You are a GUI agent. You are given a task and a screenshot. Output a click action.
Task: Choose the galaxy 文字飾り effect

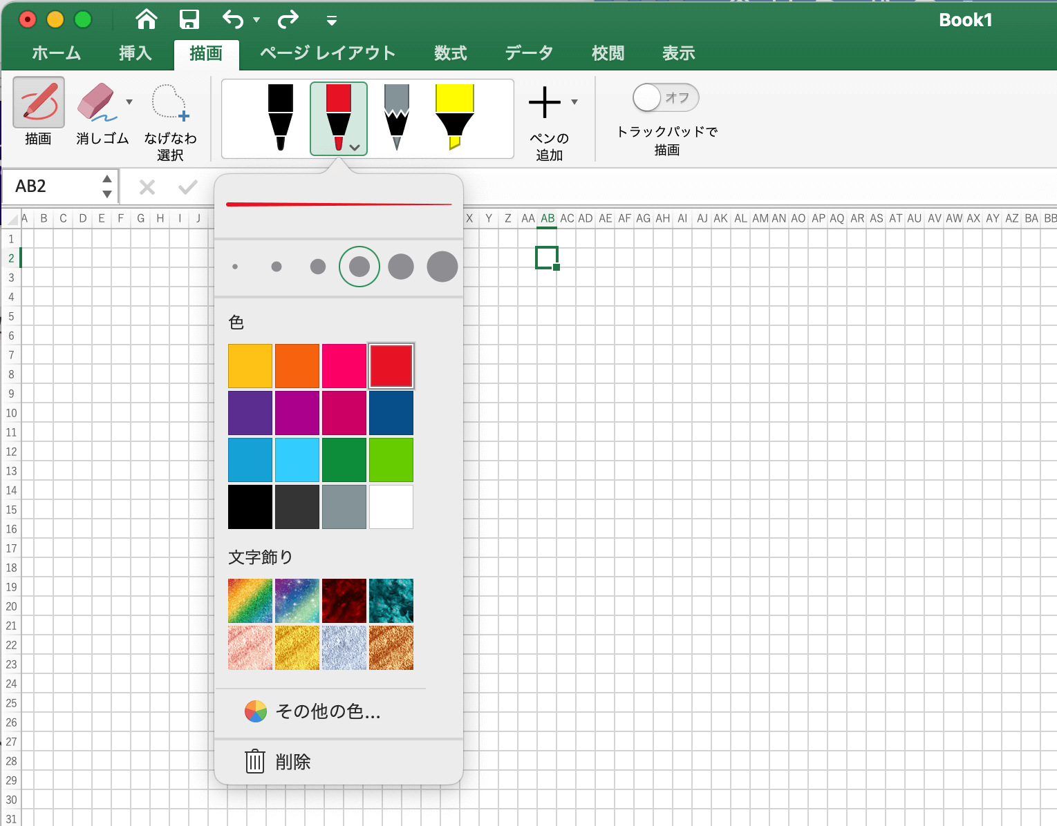point(297,601)
